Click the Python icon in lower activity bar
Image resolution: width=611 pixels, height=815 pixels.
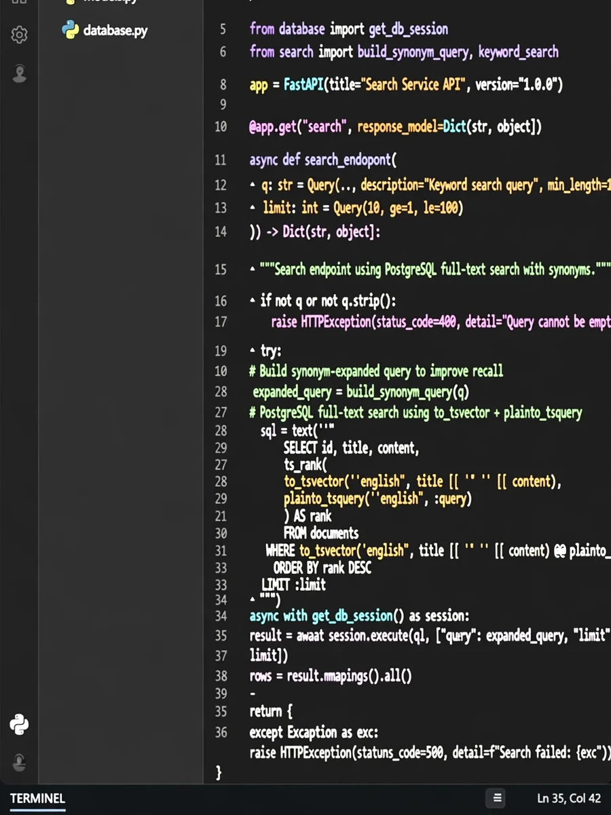(x=19, y=725)
